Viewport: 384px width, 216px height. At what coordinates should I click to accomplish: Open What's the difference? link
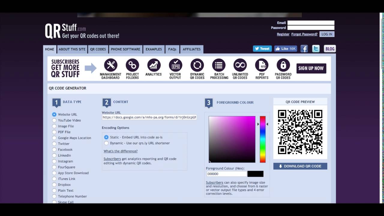(121, 151)
